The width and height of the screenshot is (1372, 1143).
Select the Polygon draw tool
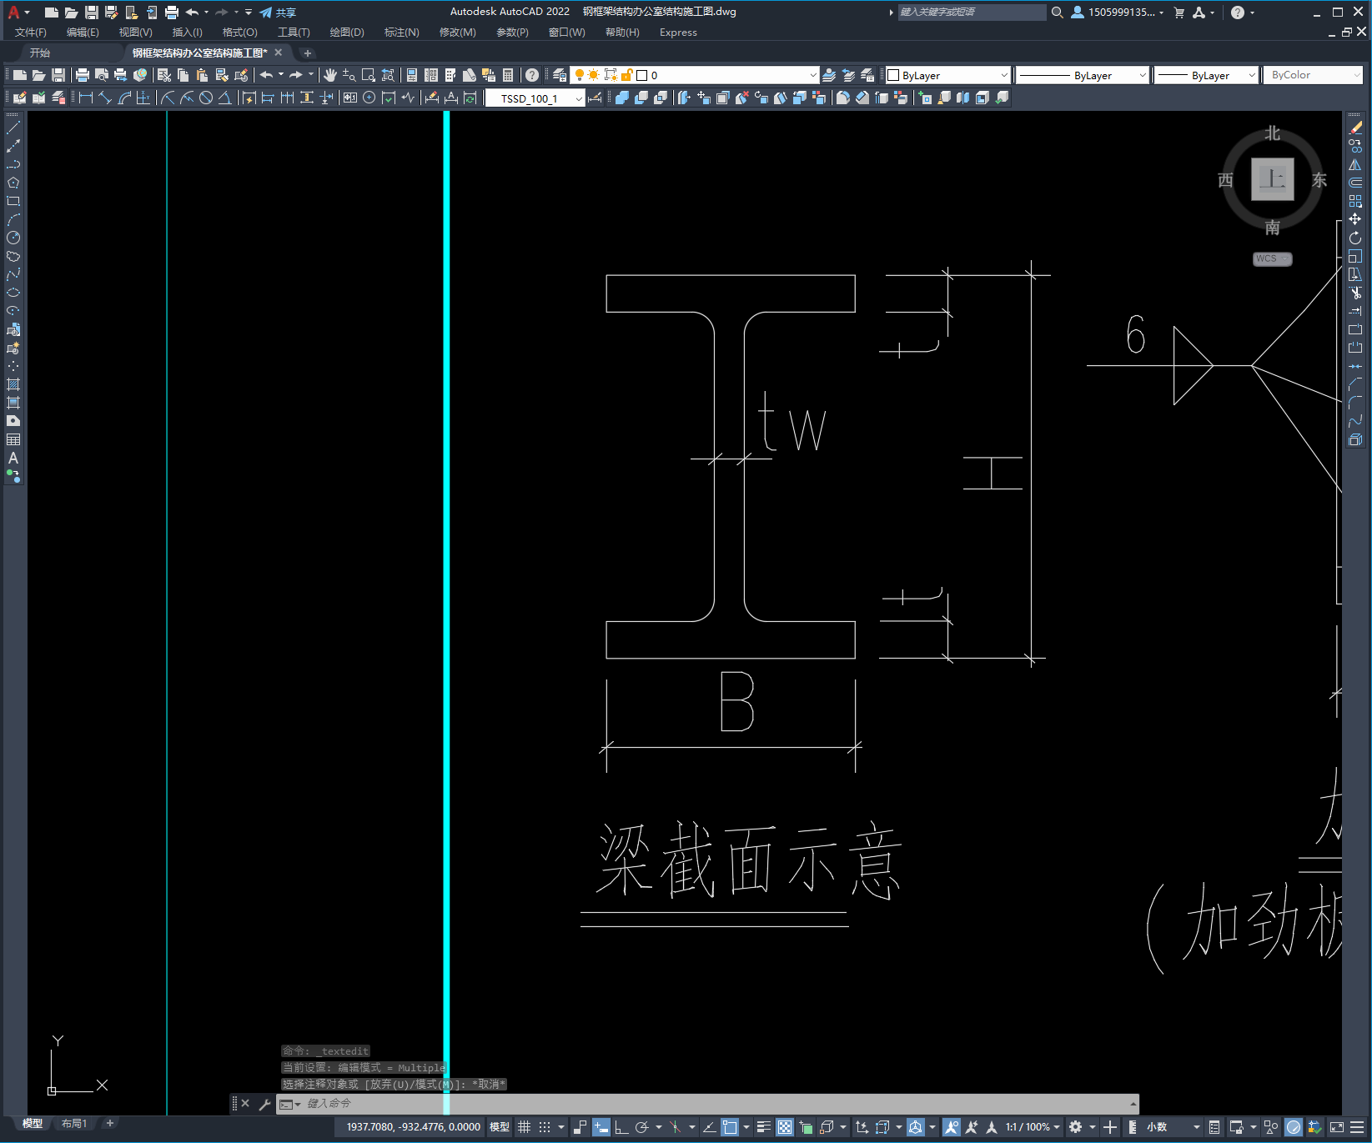tap(13, 183)
